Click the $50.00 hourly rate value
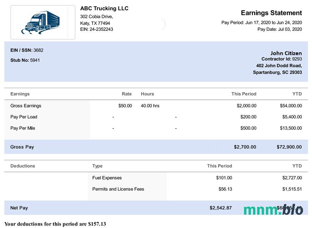Screen dimensions: 312x228 125,106
